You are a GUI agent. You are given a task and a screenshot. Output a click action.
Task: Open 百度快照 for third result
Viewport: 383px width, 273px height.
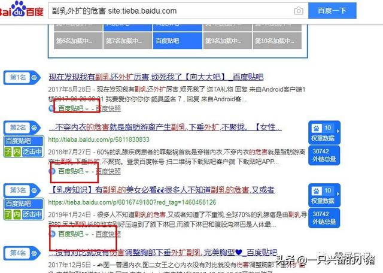point(108,234)
